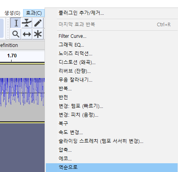Open 노이즈 리덕션... effect
The height and width of the screenshot is (172, 178).
coord(111,53)
